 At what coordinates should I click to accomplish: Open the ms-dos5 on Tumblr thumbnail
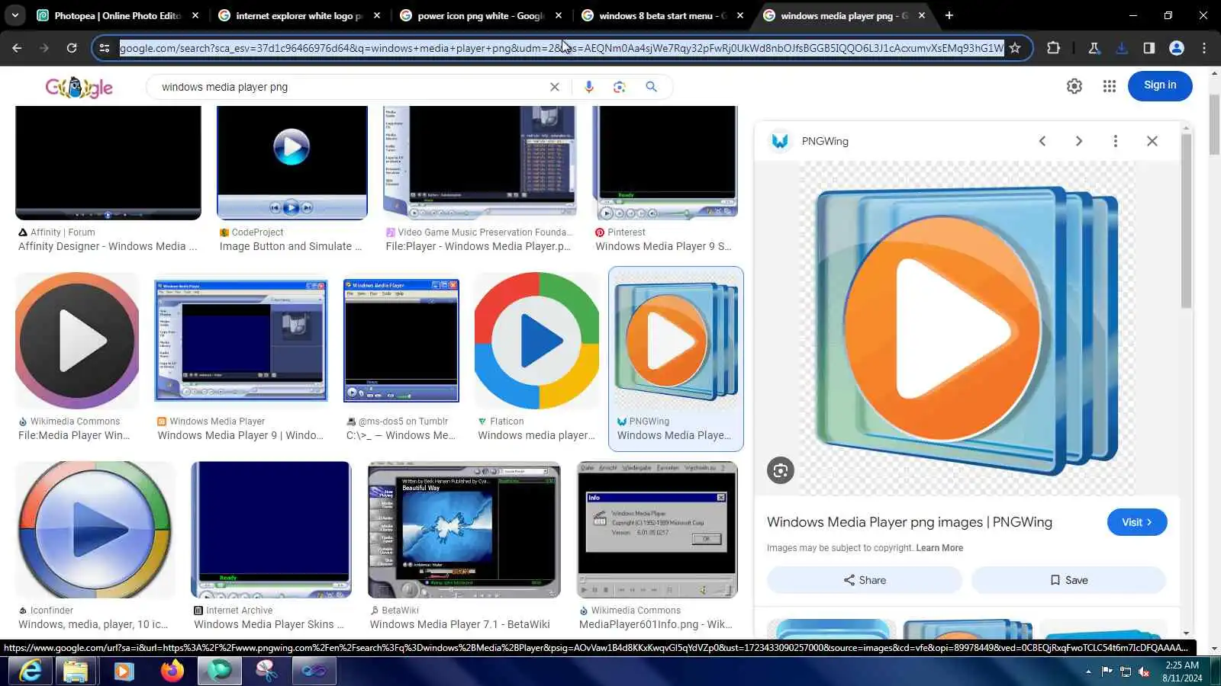(x=401, y=341)
